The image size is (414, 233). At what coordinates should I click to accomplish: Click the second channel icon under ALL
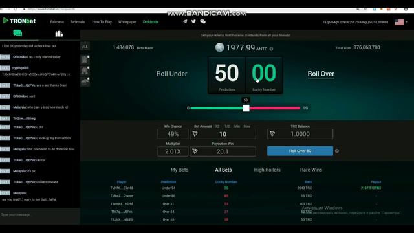pos(85,71)
